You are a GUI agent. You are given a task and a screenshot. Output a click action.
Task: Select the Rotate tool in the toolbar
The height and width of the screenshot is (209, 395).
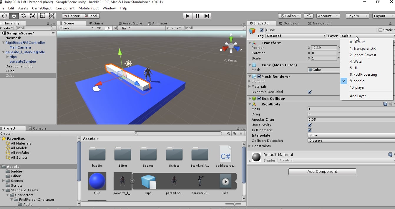point(23,16)
